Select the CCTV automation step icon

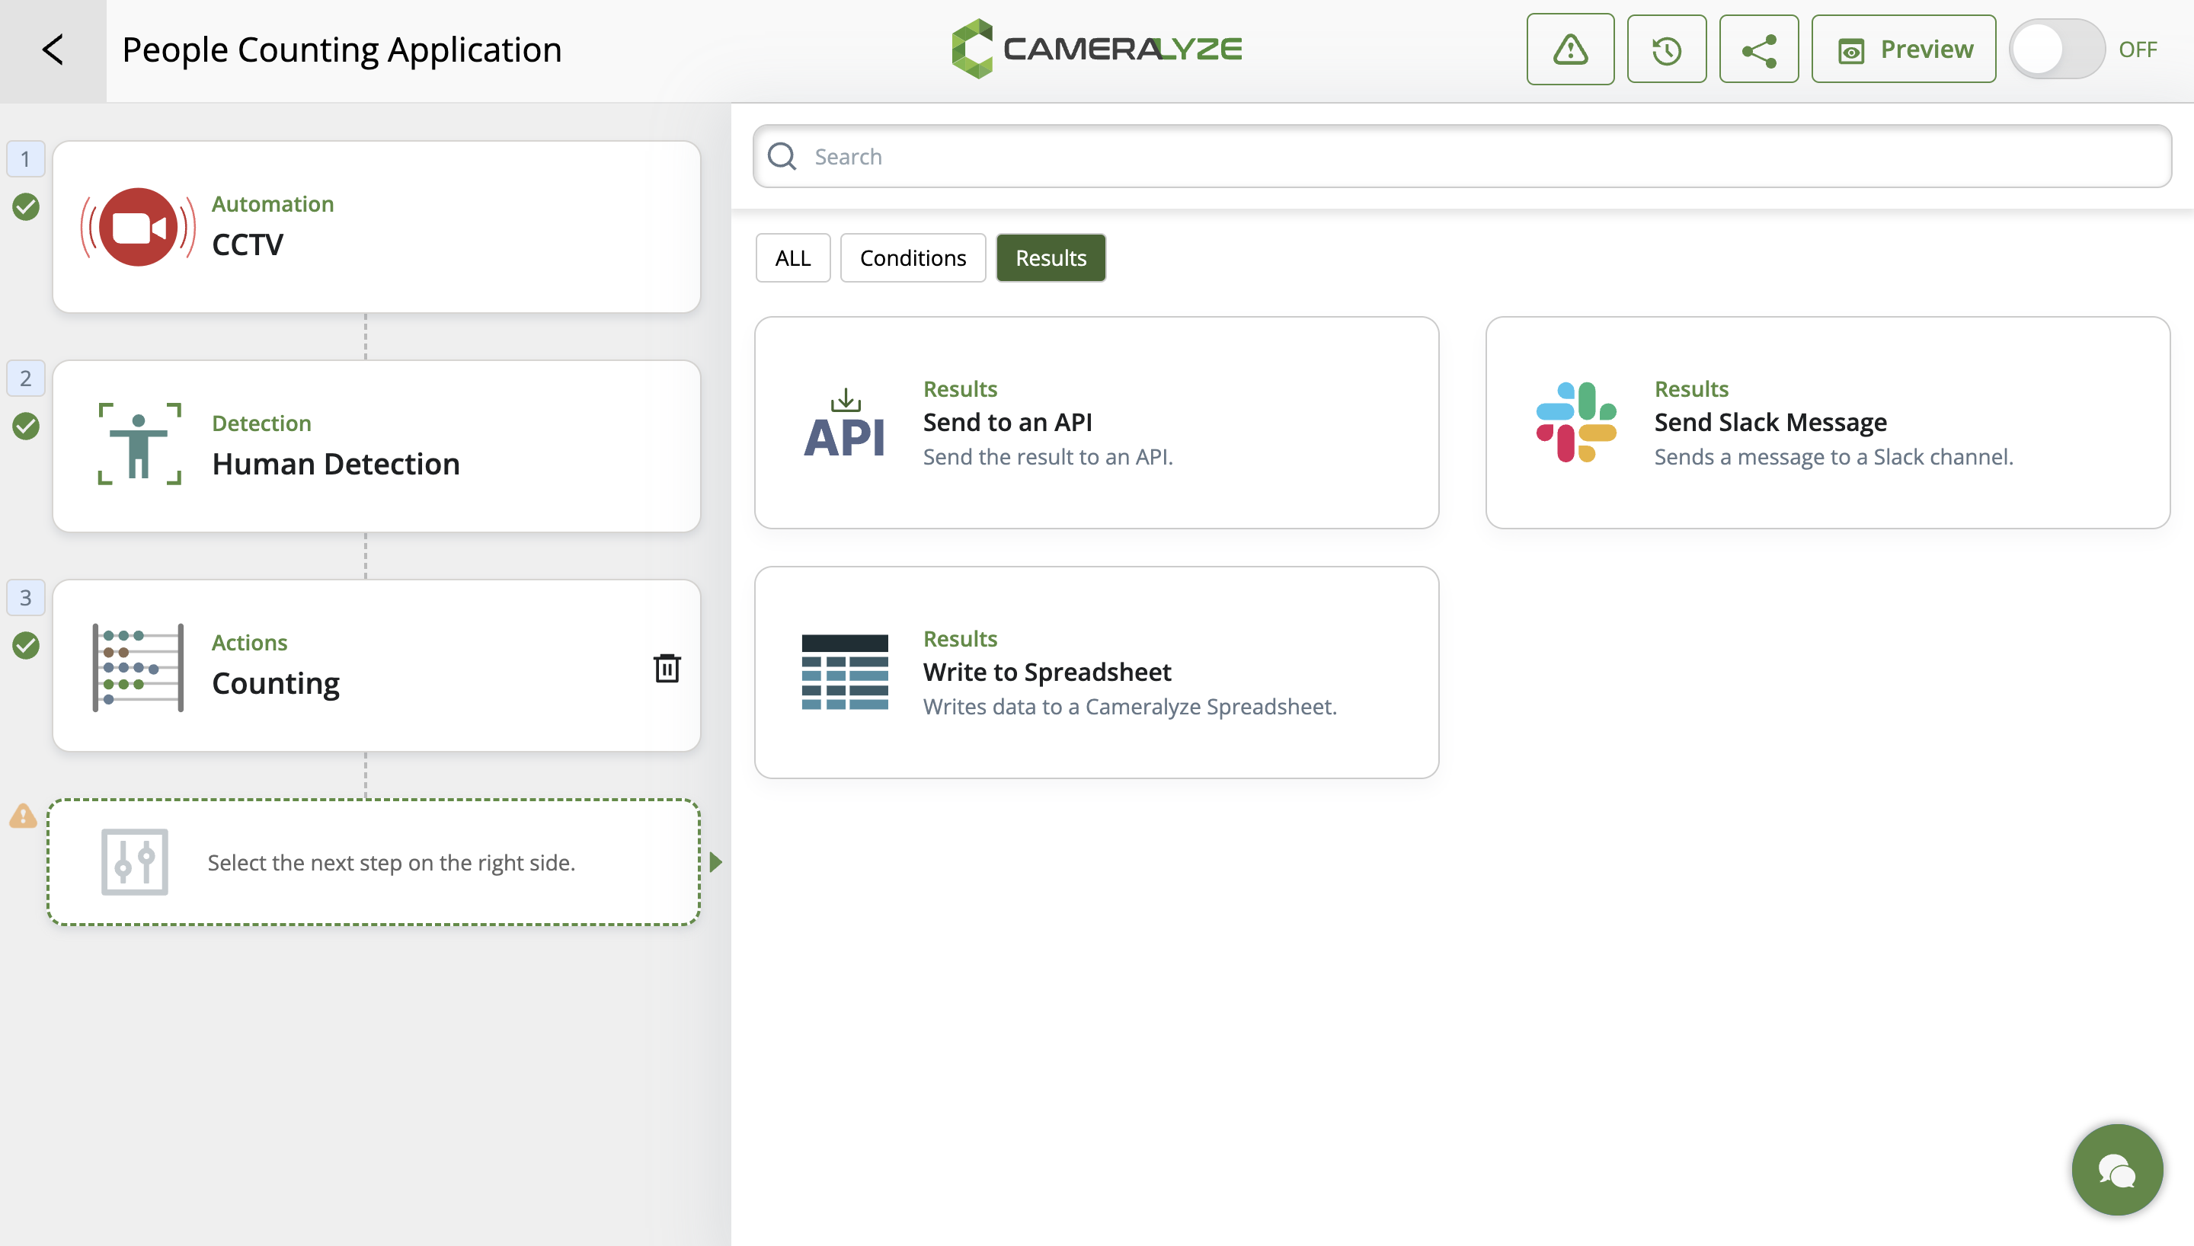[x=139, y=226]
